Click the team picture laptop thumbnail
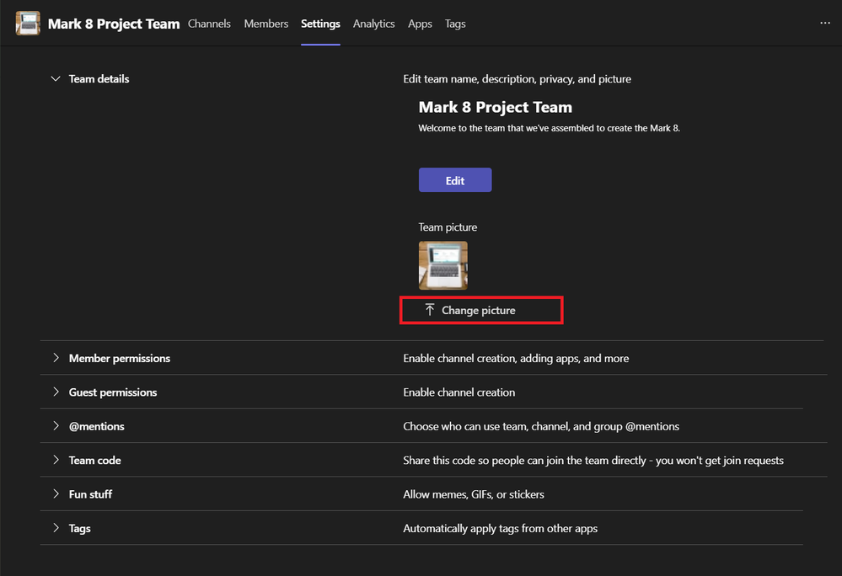842x576 pixels. [443, 265]
